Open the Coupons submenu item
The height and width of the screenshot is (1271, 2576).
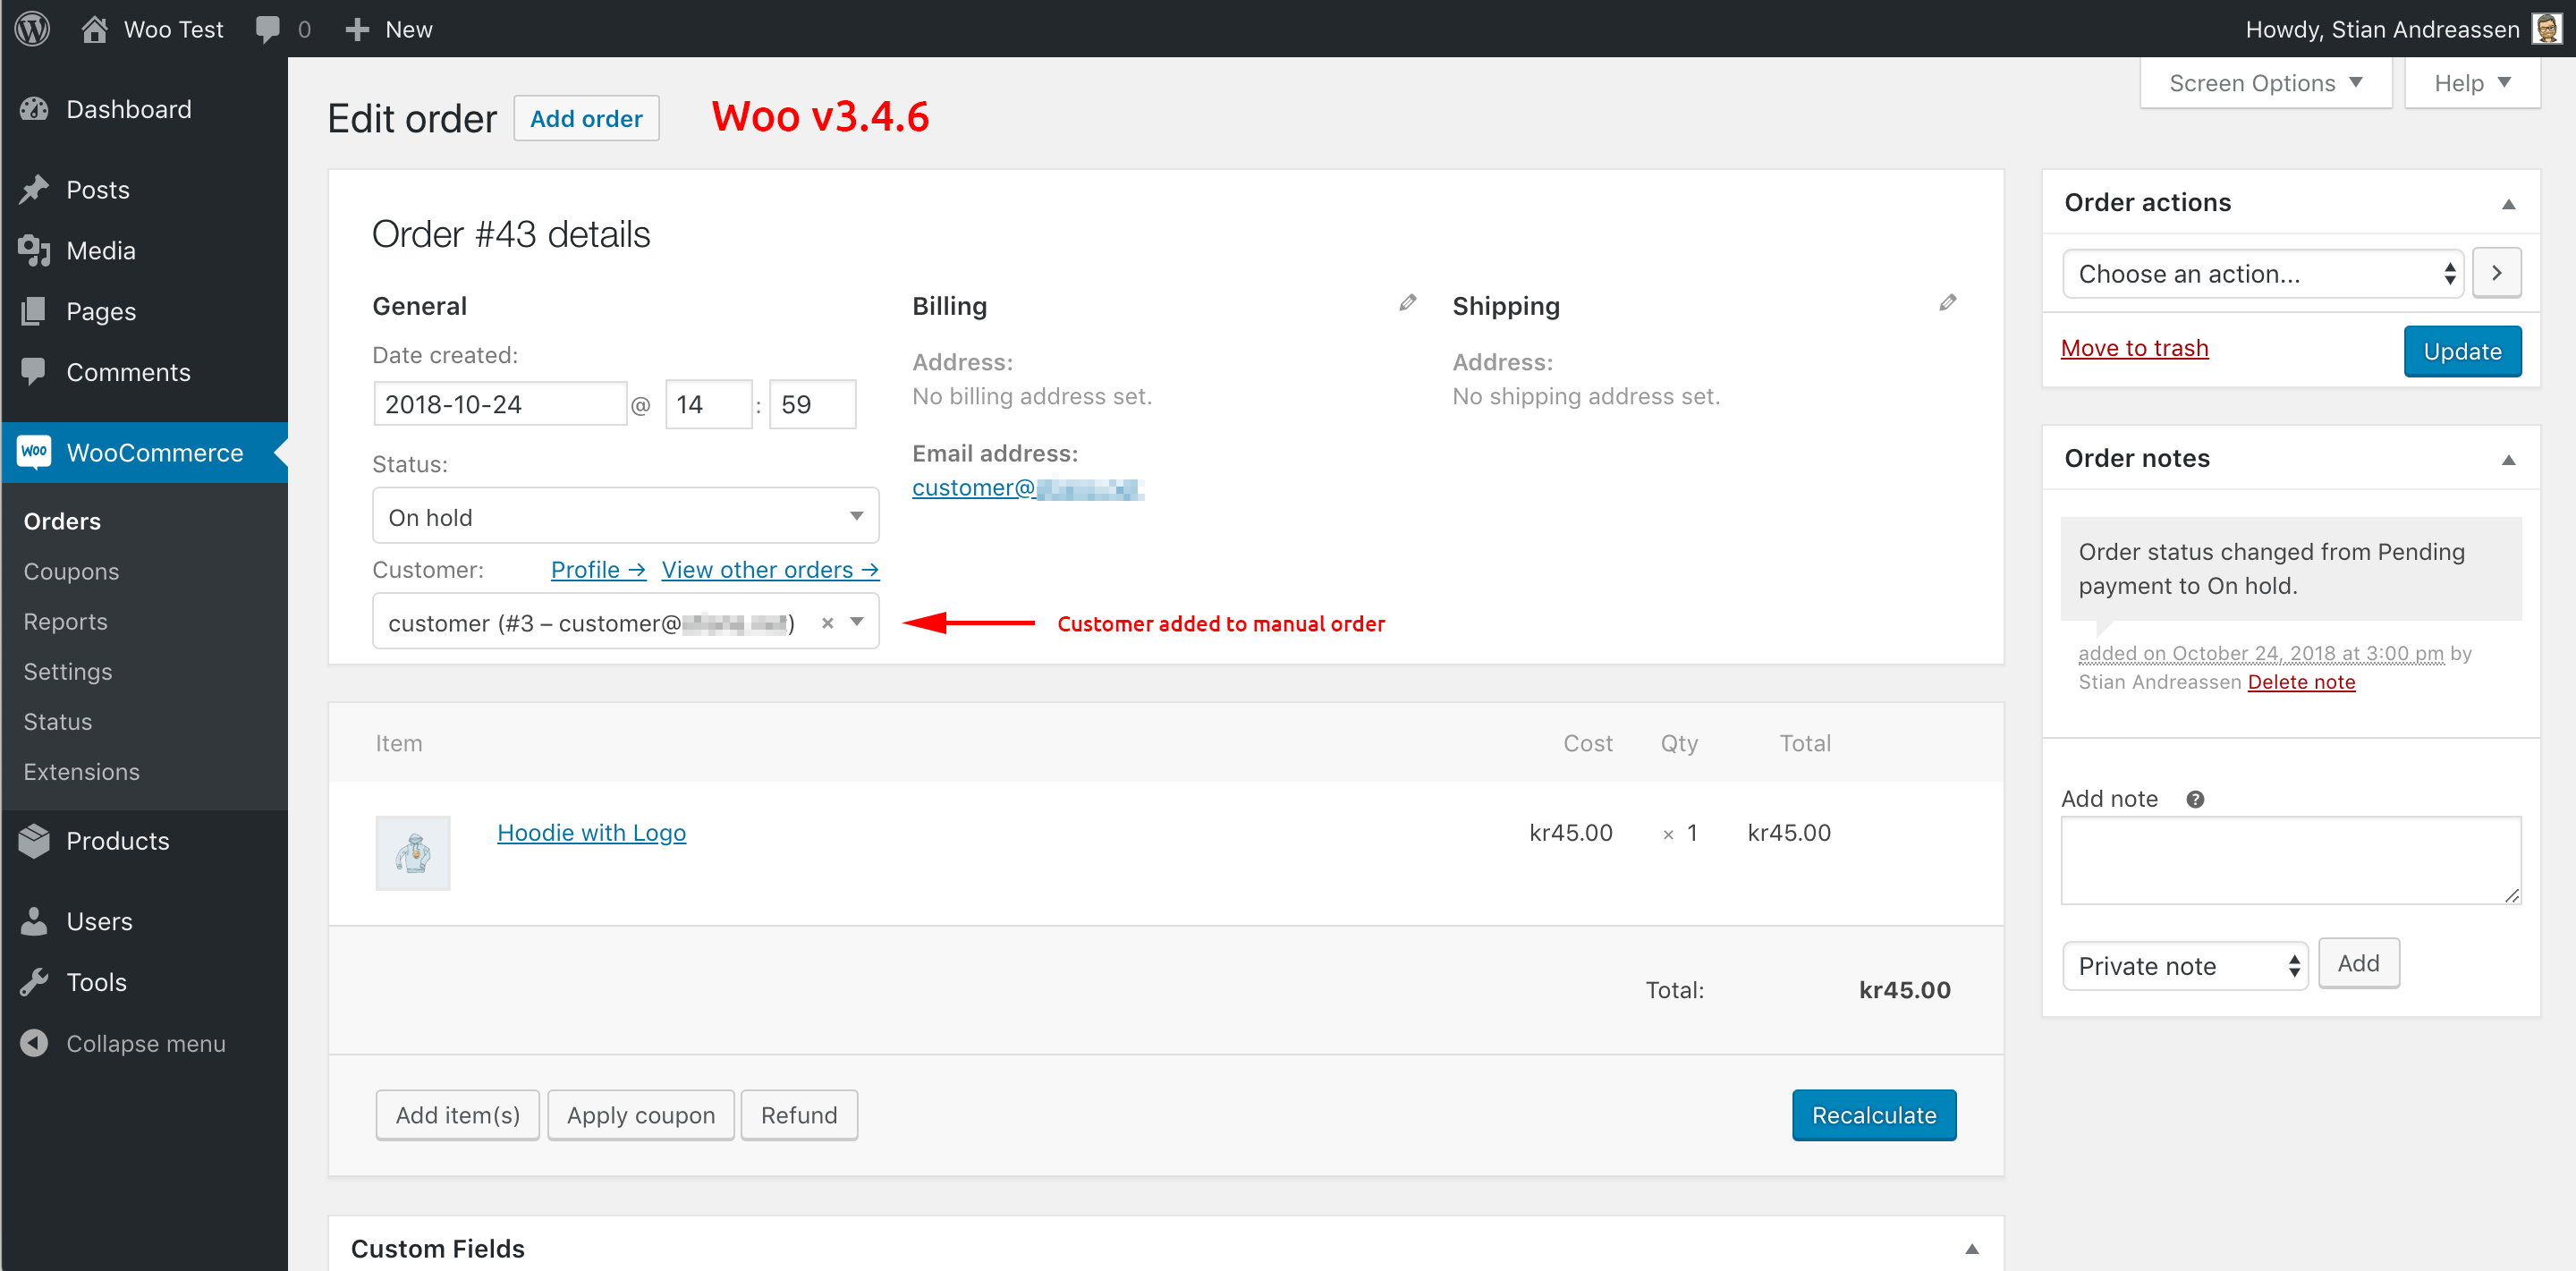coord(71,571)
